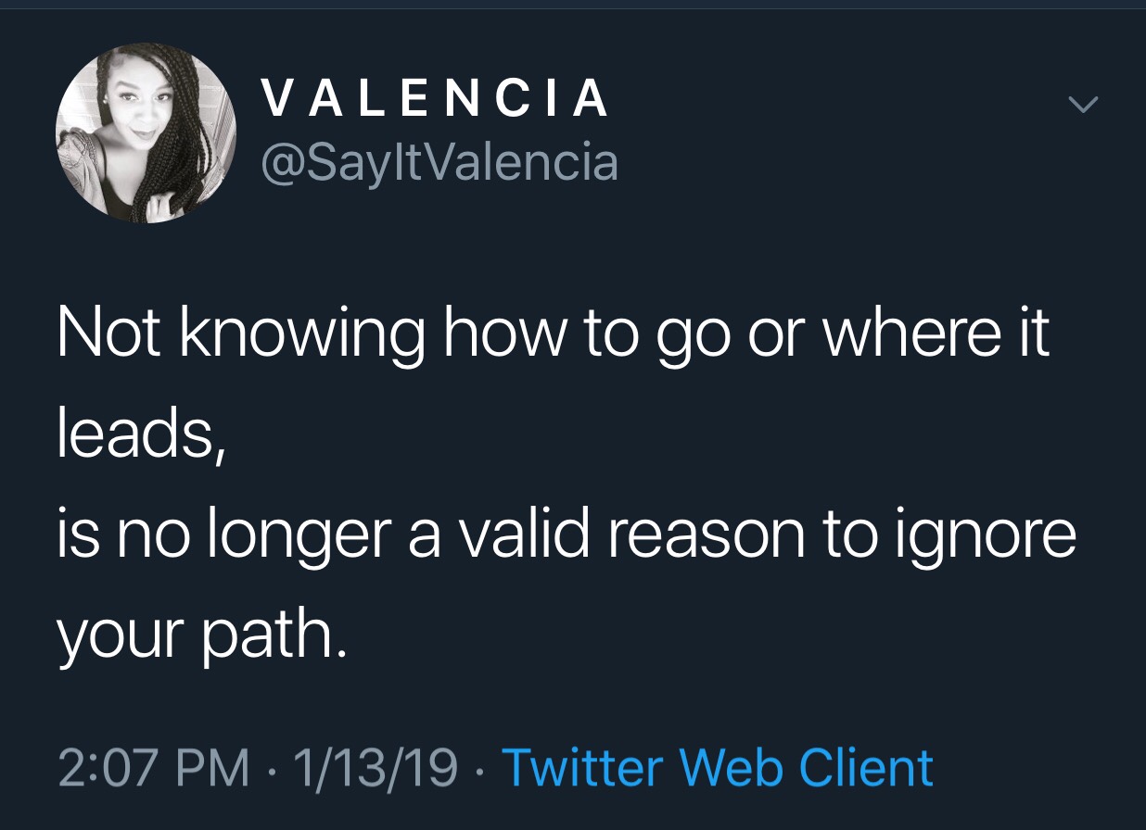Viewport: 1146px width, 830px height.
Task: Click the "PM" part of the timestamp
Action: click(220, 767)
